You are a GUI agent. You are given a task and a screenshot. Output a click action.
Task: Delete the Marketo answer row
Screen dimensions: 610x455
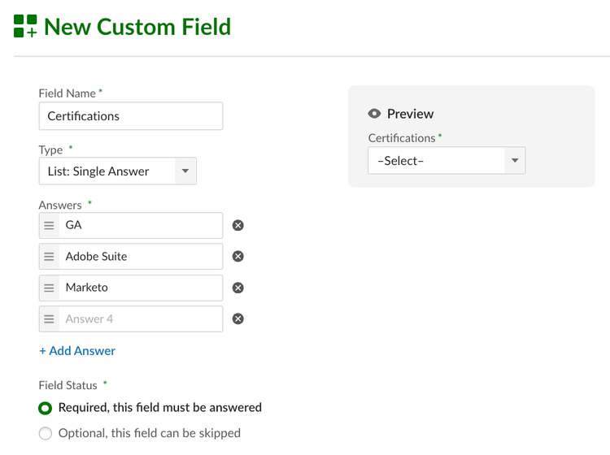237,288
